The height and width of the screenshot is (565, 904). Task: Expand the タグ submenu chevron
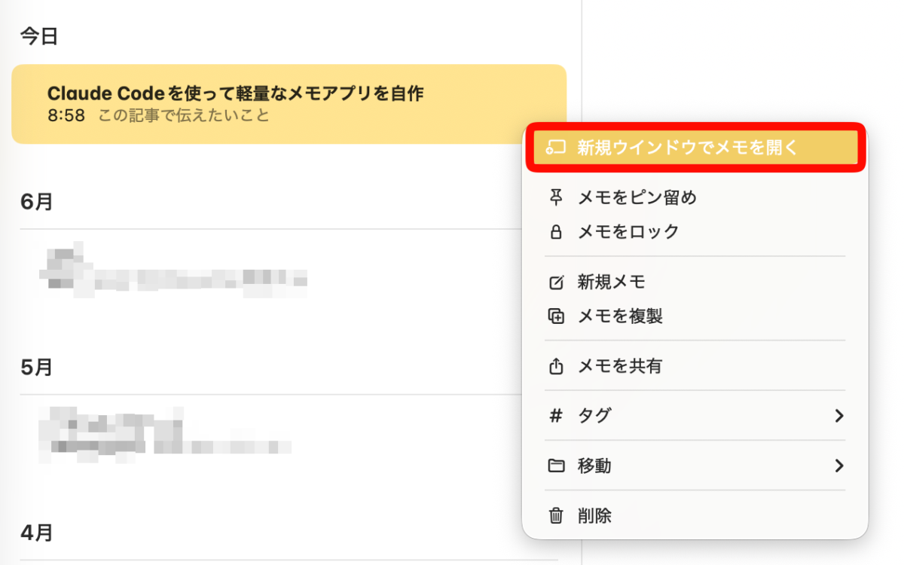(839, 415)
